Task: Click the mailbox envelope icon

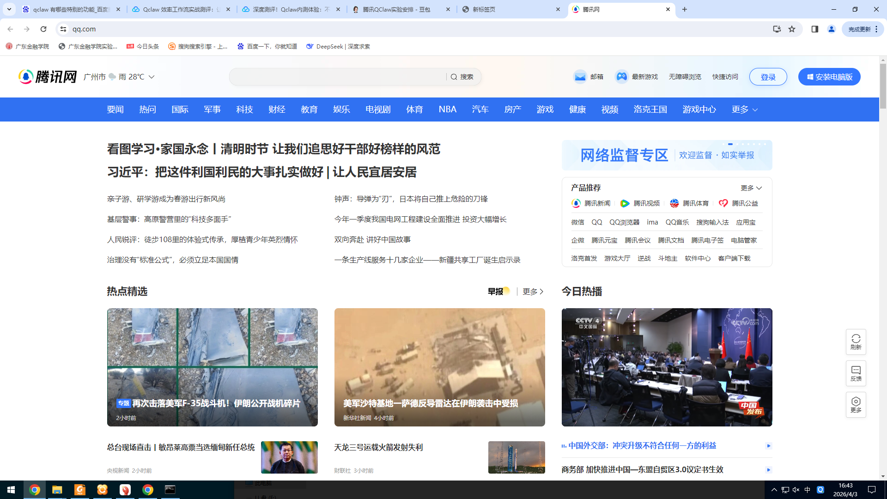Action: click(580, 77)
